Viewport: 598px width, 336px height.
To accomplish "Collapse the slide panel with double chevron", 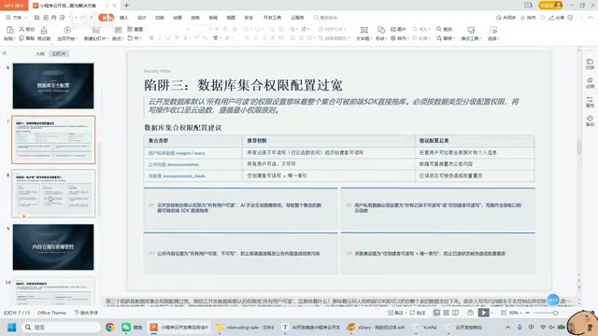I will (x=5, y=53).
